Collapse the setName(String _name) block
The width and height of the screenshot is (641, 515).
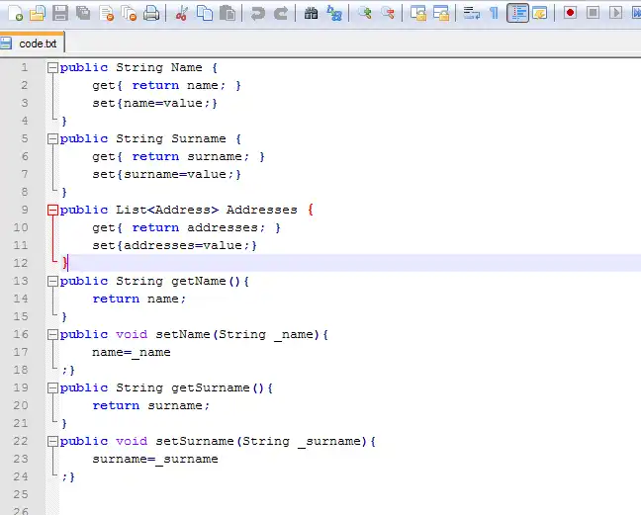[52, 335]
